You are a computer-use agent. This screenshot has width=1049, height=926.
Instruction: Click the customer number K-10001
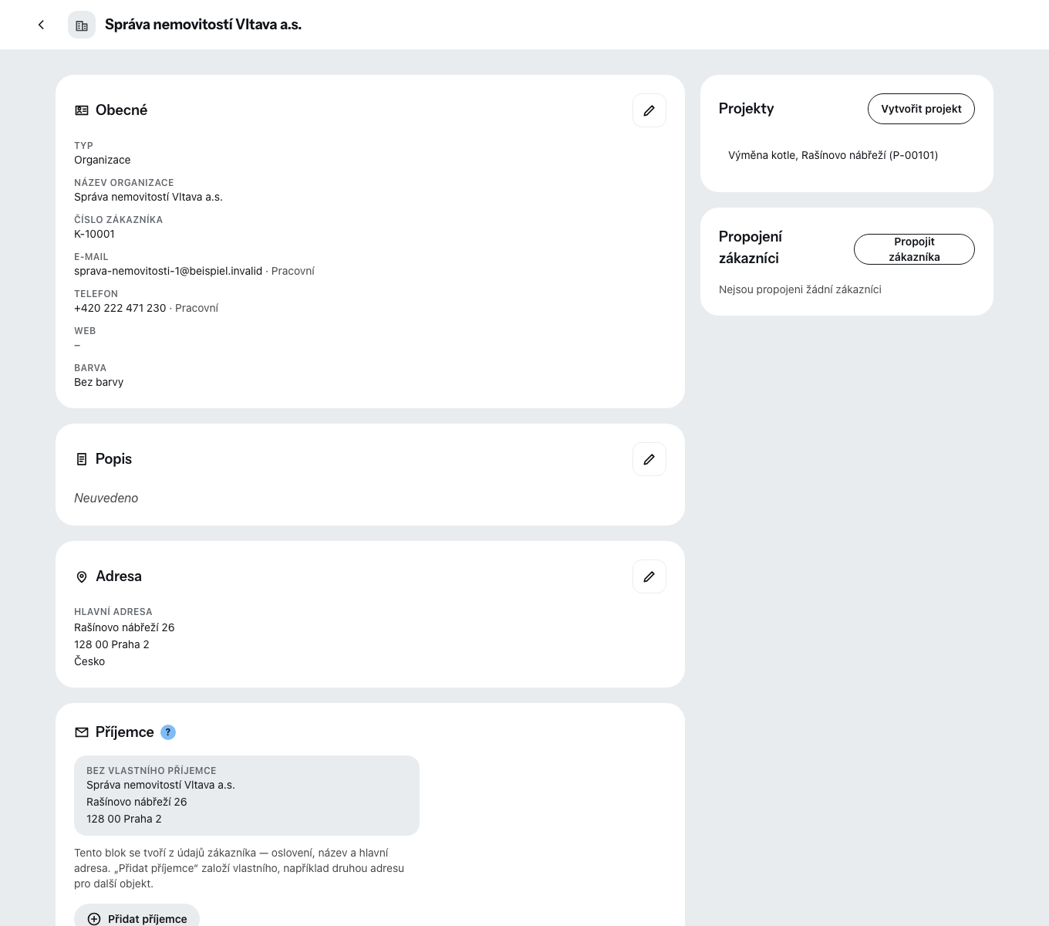point(94,234)
